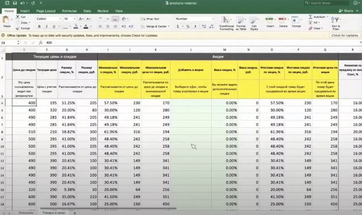Click the Cut scissors icon
This screenshot has width=362, height=215.
pos(18,17)
